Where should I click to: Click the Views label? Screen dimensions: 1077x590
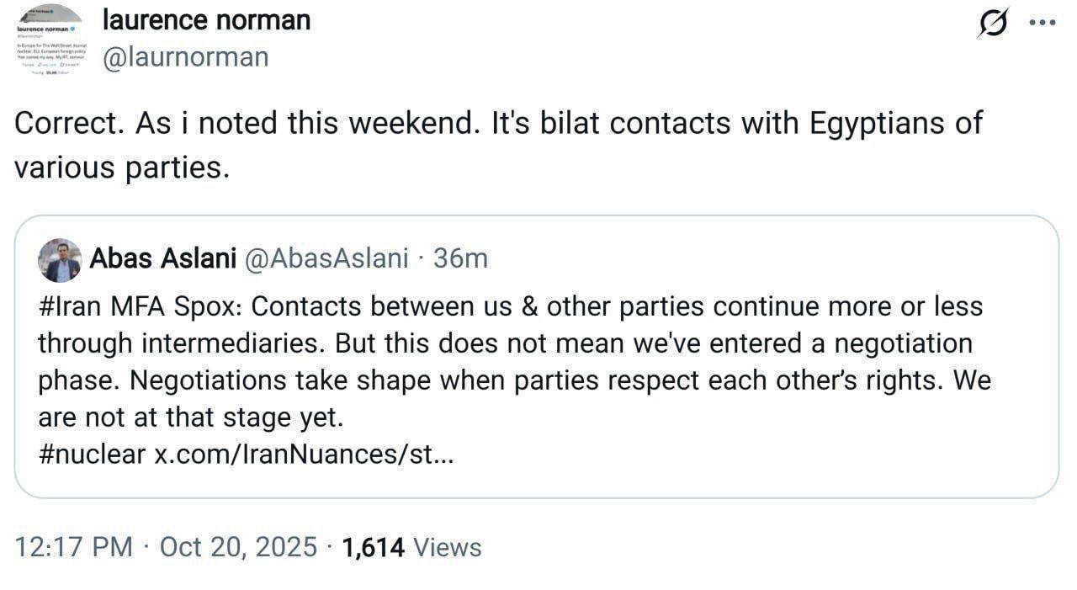tap(448, 547)
